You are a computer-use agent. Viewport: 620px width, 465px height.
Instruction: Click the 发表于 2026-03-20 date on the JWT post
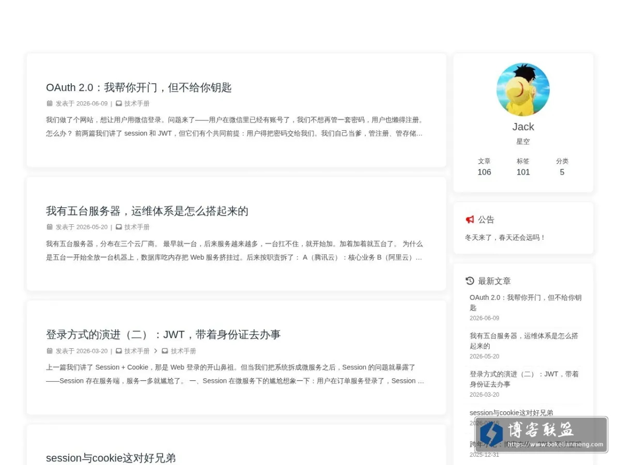pos(82,351)
